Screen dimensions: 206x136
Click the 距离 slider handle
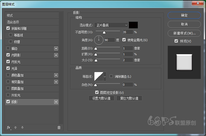tap(96, 49)
